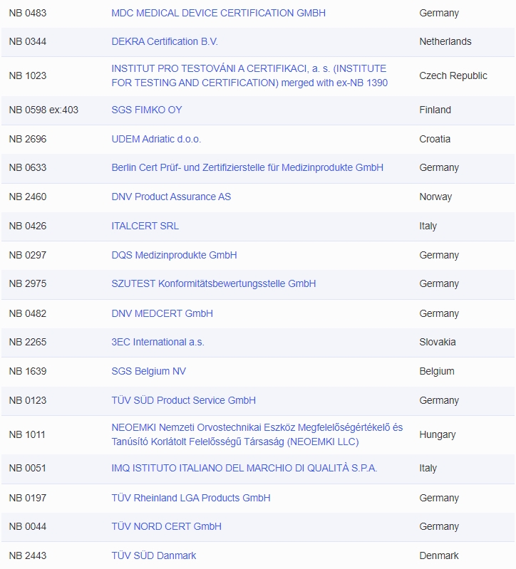This screenshot has width=516, height=569.
Task: Open MDC MEDICAL DEVICE CERTIFICATION GMBH link
Action: coord(218,13)
